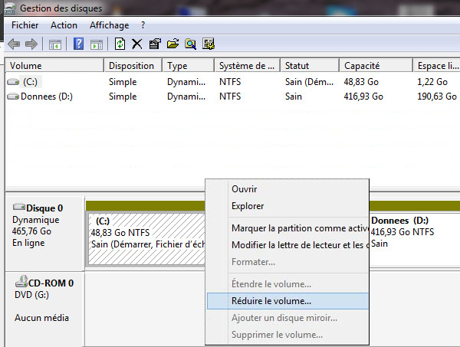The height and width of the screenshot is (347, 460).
Task: Open the Action menu
Action: [x=64, y=25]
